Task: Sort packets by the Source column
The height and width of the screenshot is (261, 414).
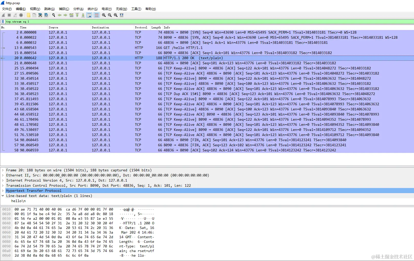Action: pos(69,27)
